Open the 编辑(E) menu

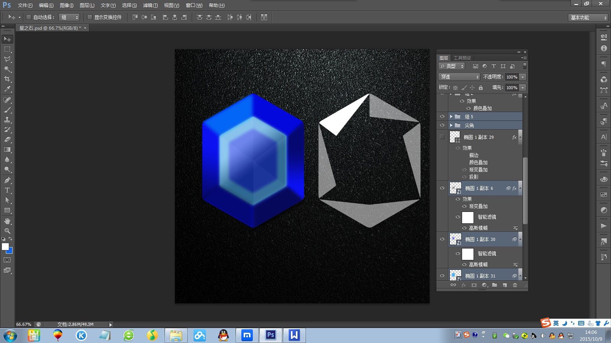point(46,5)
